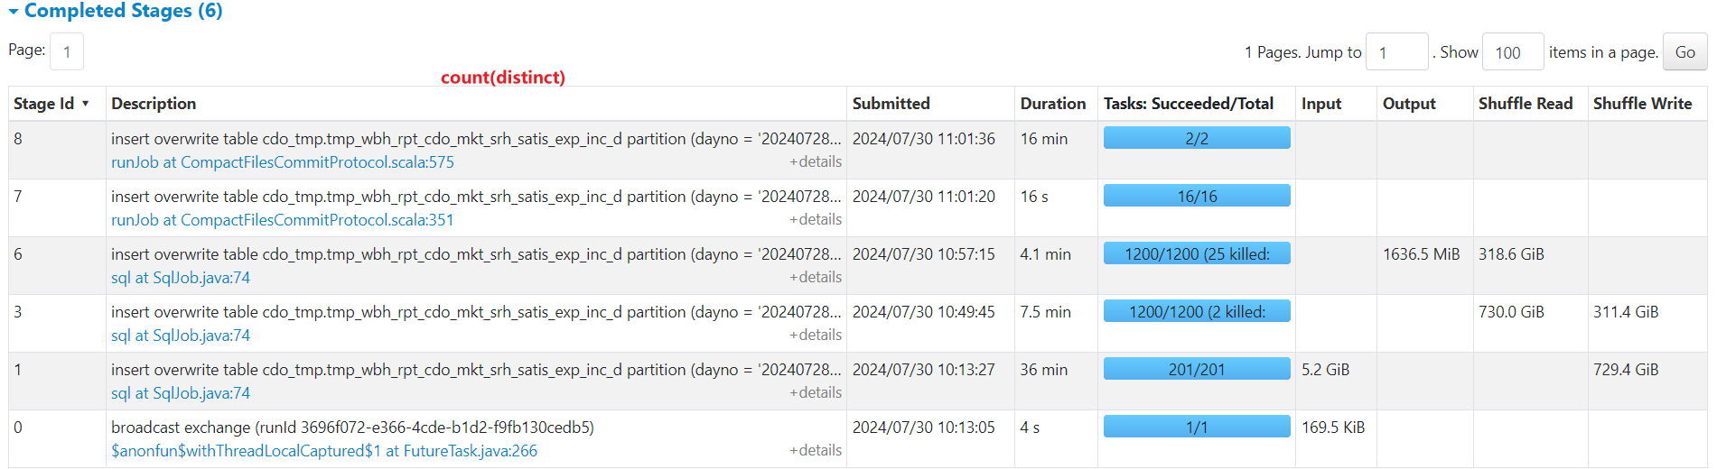Click the 1200/1200 (25 killed) progress bar

pos(1197,253)
